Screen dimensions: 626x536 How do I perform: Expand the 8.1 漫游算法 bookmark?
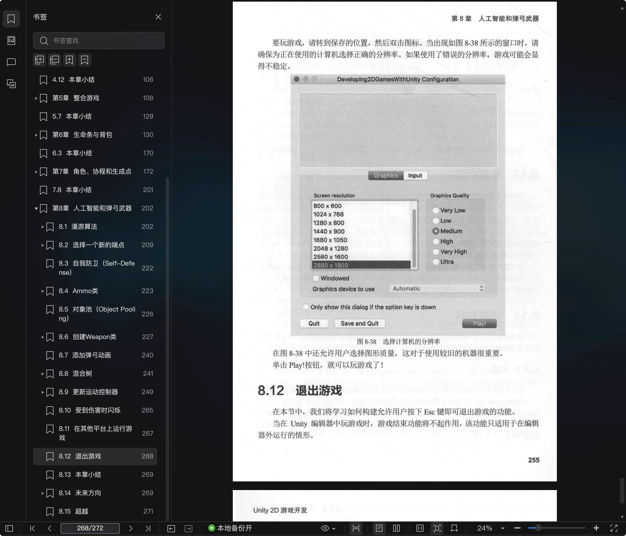coord(43,227)
